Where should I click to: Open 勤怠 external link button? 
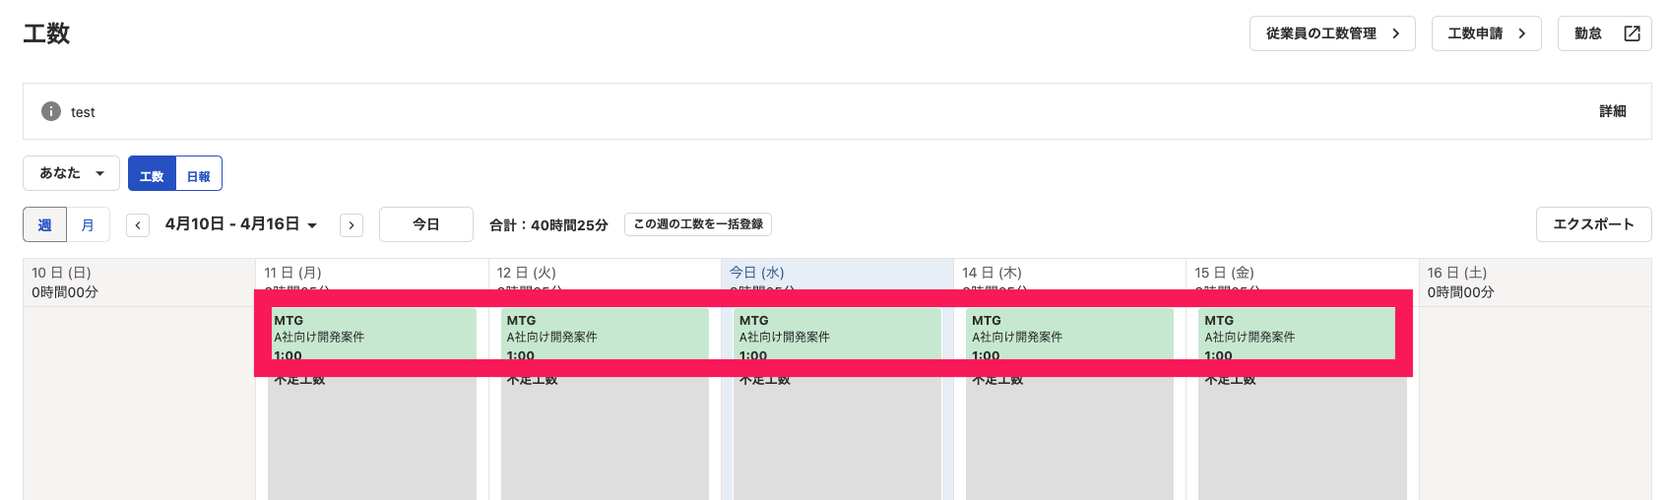pos(1604,33)
